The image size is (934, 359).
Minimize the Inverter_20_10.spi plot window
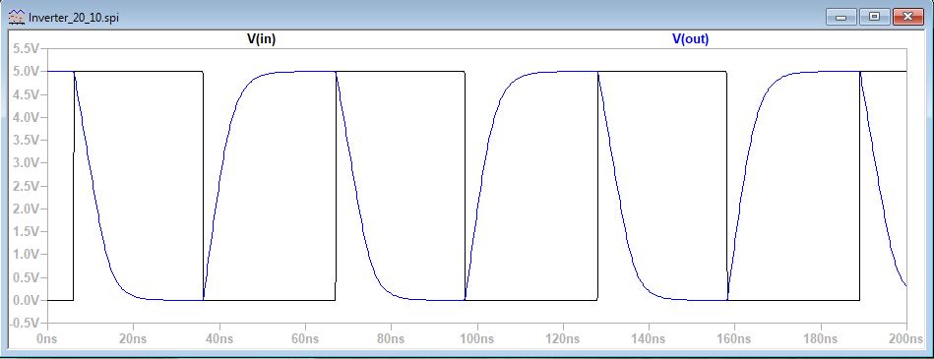point(841,18)
